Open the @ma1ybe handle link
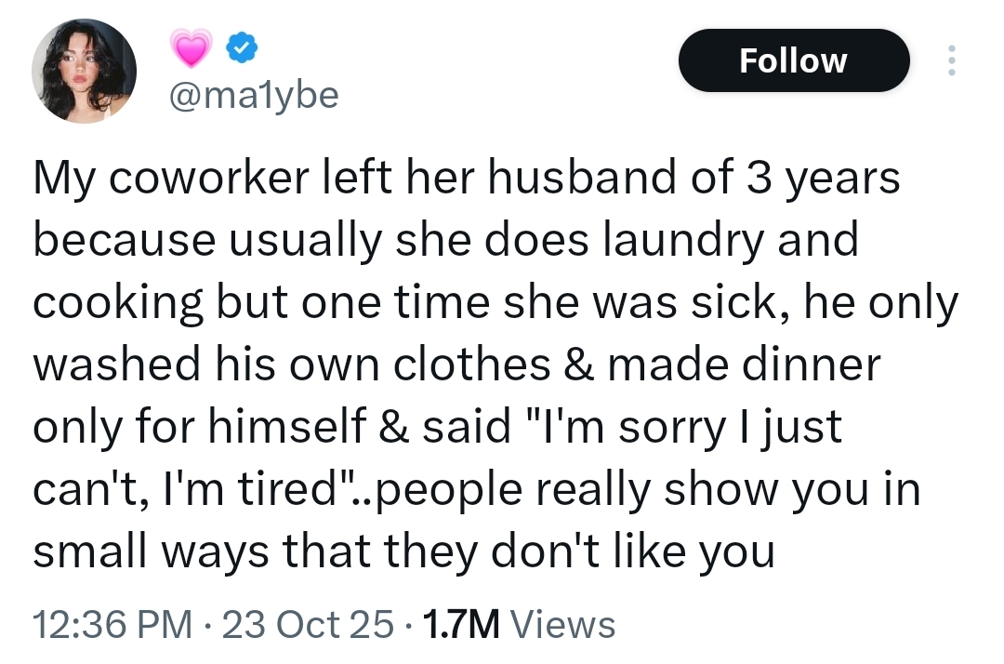 click(x=252, y=95)
